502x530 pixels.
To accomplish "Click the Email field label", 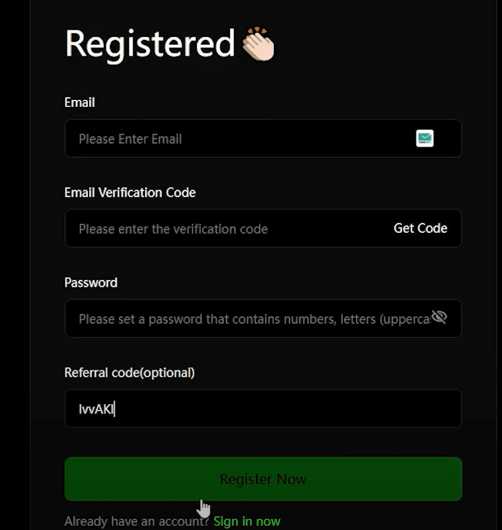I will coord(80,102).
